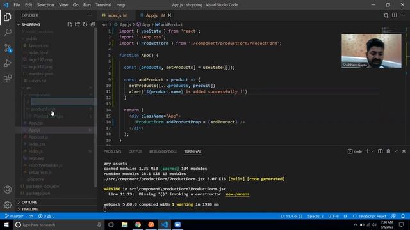Open the Run and Debug view
The image size is (410, 230).
(x=8, y=63)
